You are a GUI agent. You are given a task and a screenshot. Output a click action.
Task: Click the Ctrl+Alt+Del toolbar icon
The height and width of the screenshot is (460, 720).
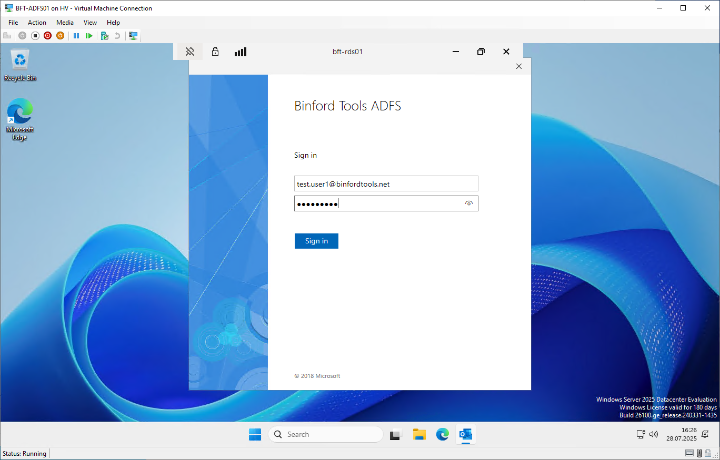[x=7, y=36]
